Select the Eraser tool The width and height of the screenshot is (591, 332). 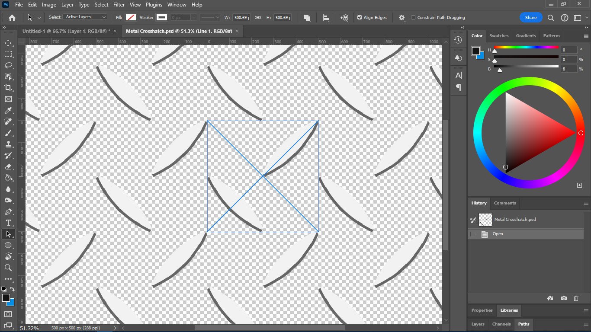coord(8,167)
